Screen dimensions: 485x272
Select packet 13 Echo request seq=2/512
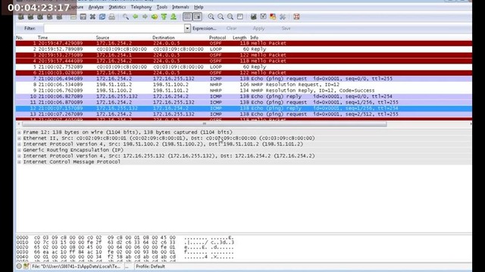(244, 114)
